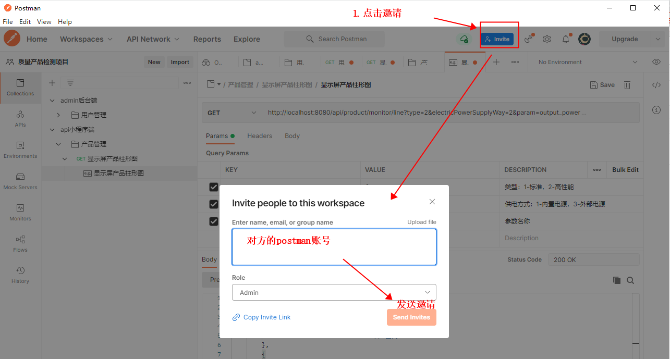670x359 pixels.
Task: Open the request info icon
Action: [x=656, y=110]
